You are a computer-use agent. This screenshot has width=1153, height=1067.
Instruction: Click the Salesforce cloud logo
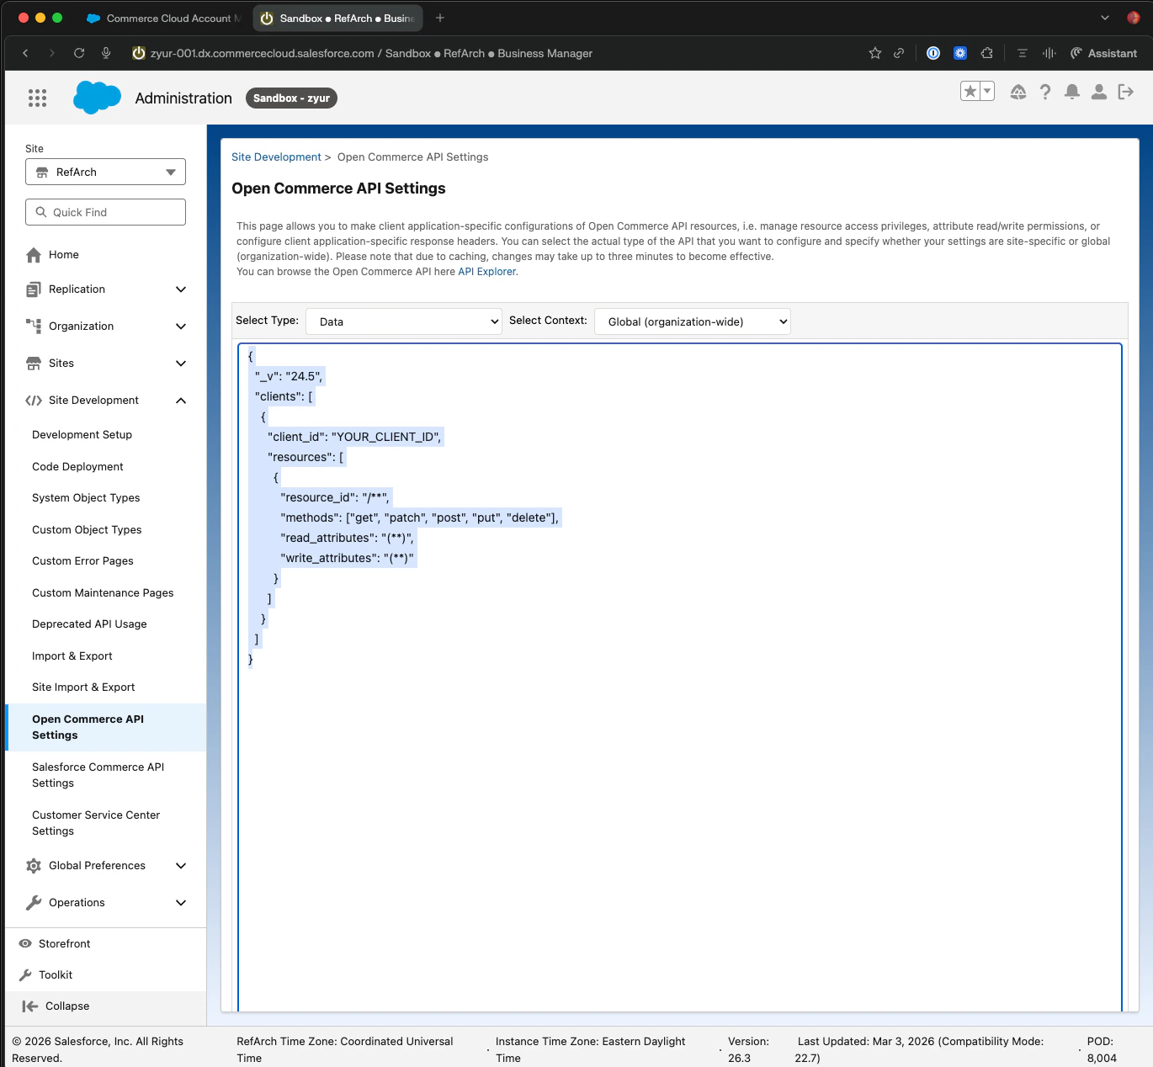pos(98,98)
